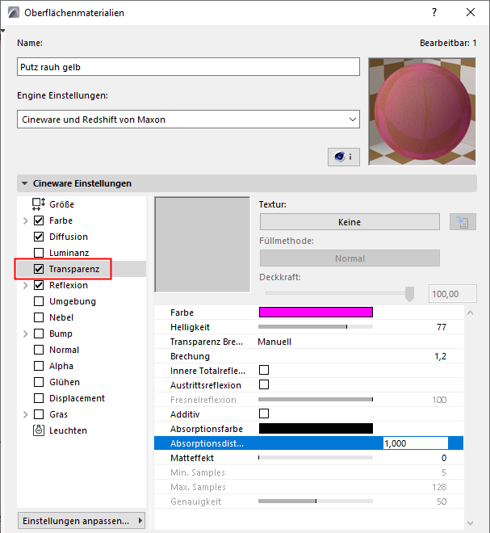Open the black Absorptionsfarbe swatch
Viewport: 490px width, 533px height.
pyautogui.click(x=316, y=428)
